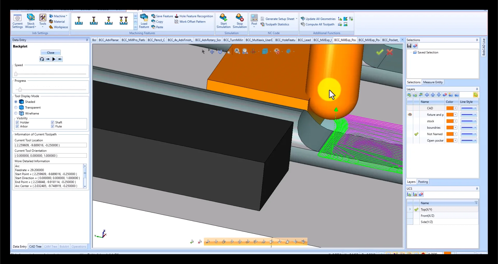Open the Machine dropdown menu
Viewport: 498px width, 264px height.
coord(59,16)
